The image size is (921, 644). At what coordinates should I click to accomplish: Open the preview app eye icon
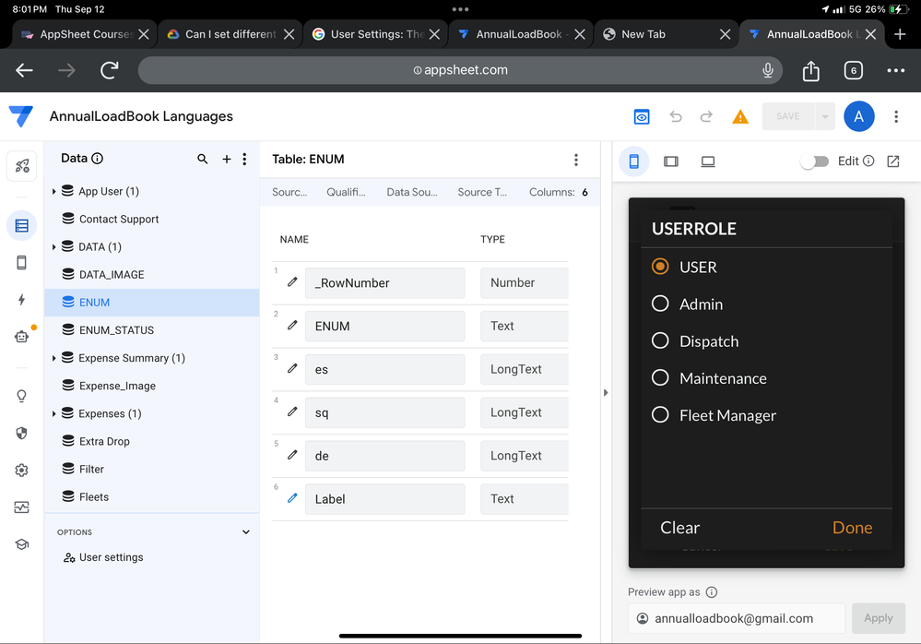click(x=642, y=117)
